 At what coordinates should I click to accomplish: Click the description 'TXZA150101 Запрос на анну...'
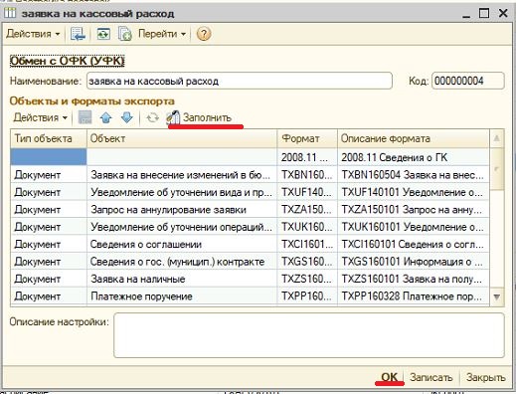tap(414, 210)
